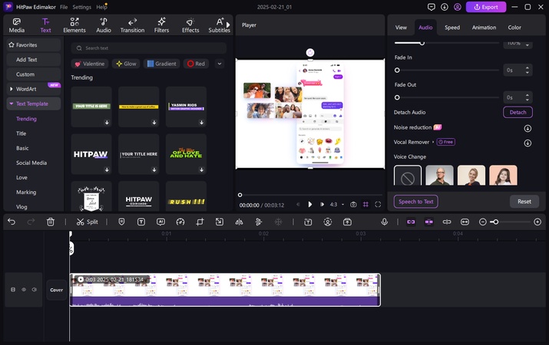Click the Fade In slider handle

397,71
